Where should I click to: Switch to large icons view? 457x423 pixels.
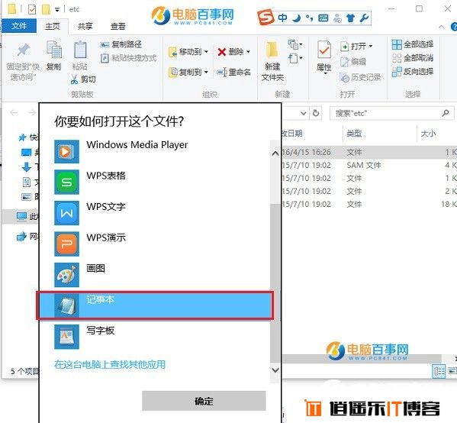pos(452,371)
